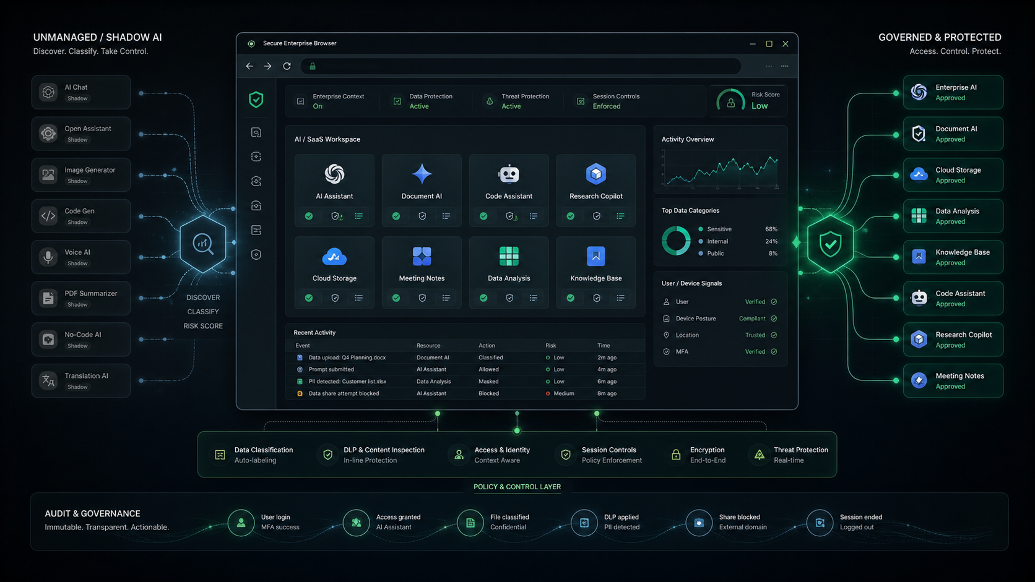
Task: Click the Top Data Categories donut chart
Action: coord(676,241)
